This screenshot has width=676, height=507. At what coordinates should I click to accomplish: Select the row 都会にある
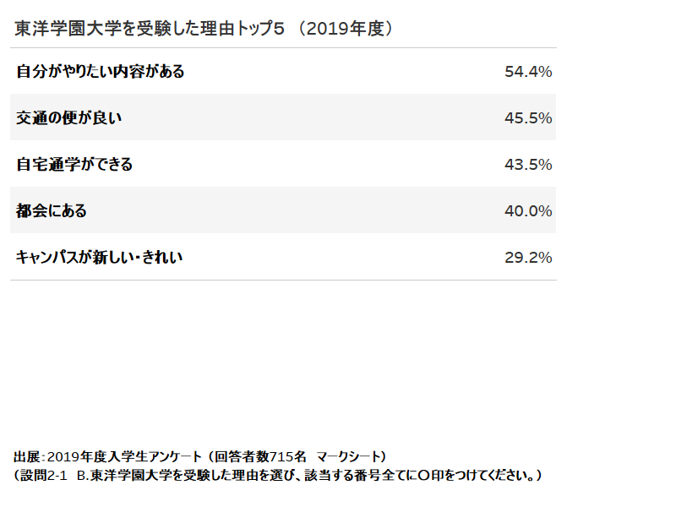click(x=283, y=210)
